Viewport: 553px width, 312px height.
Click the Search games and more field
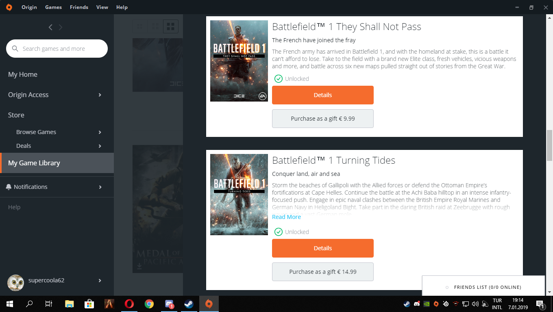click(57, 49)
